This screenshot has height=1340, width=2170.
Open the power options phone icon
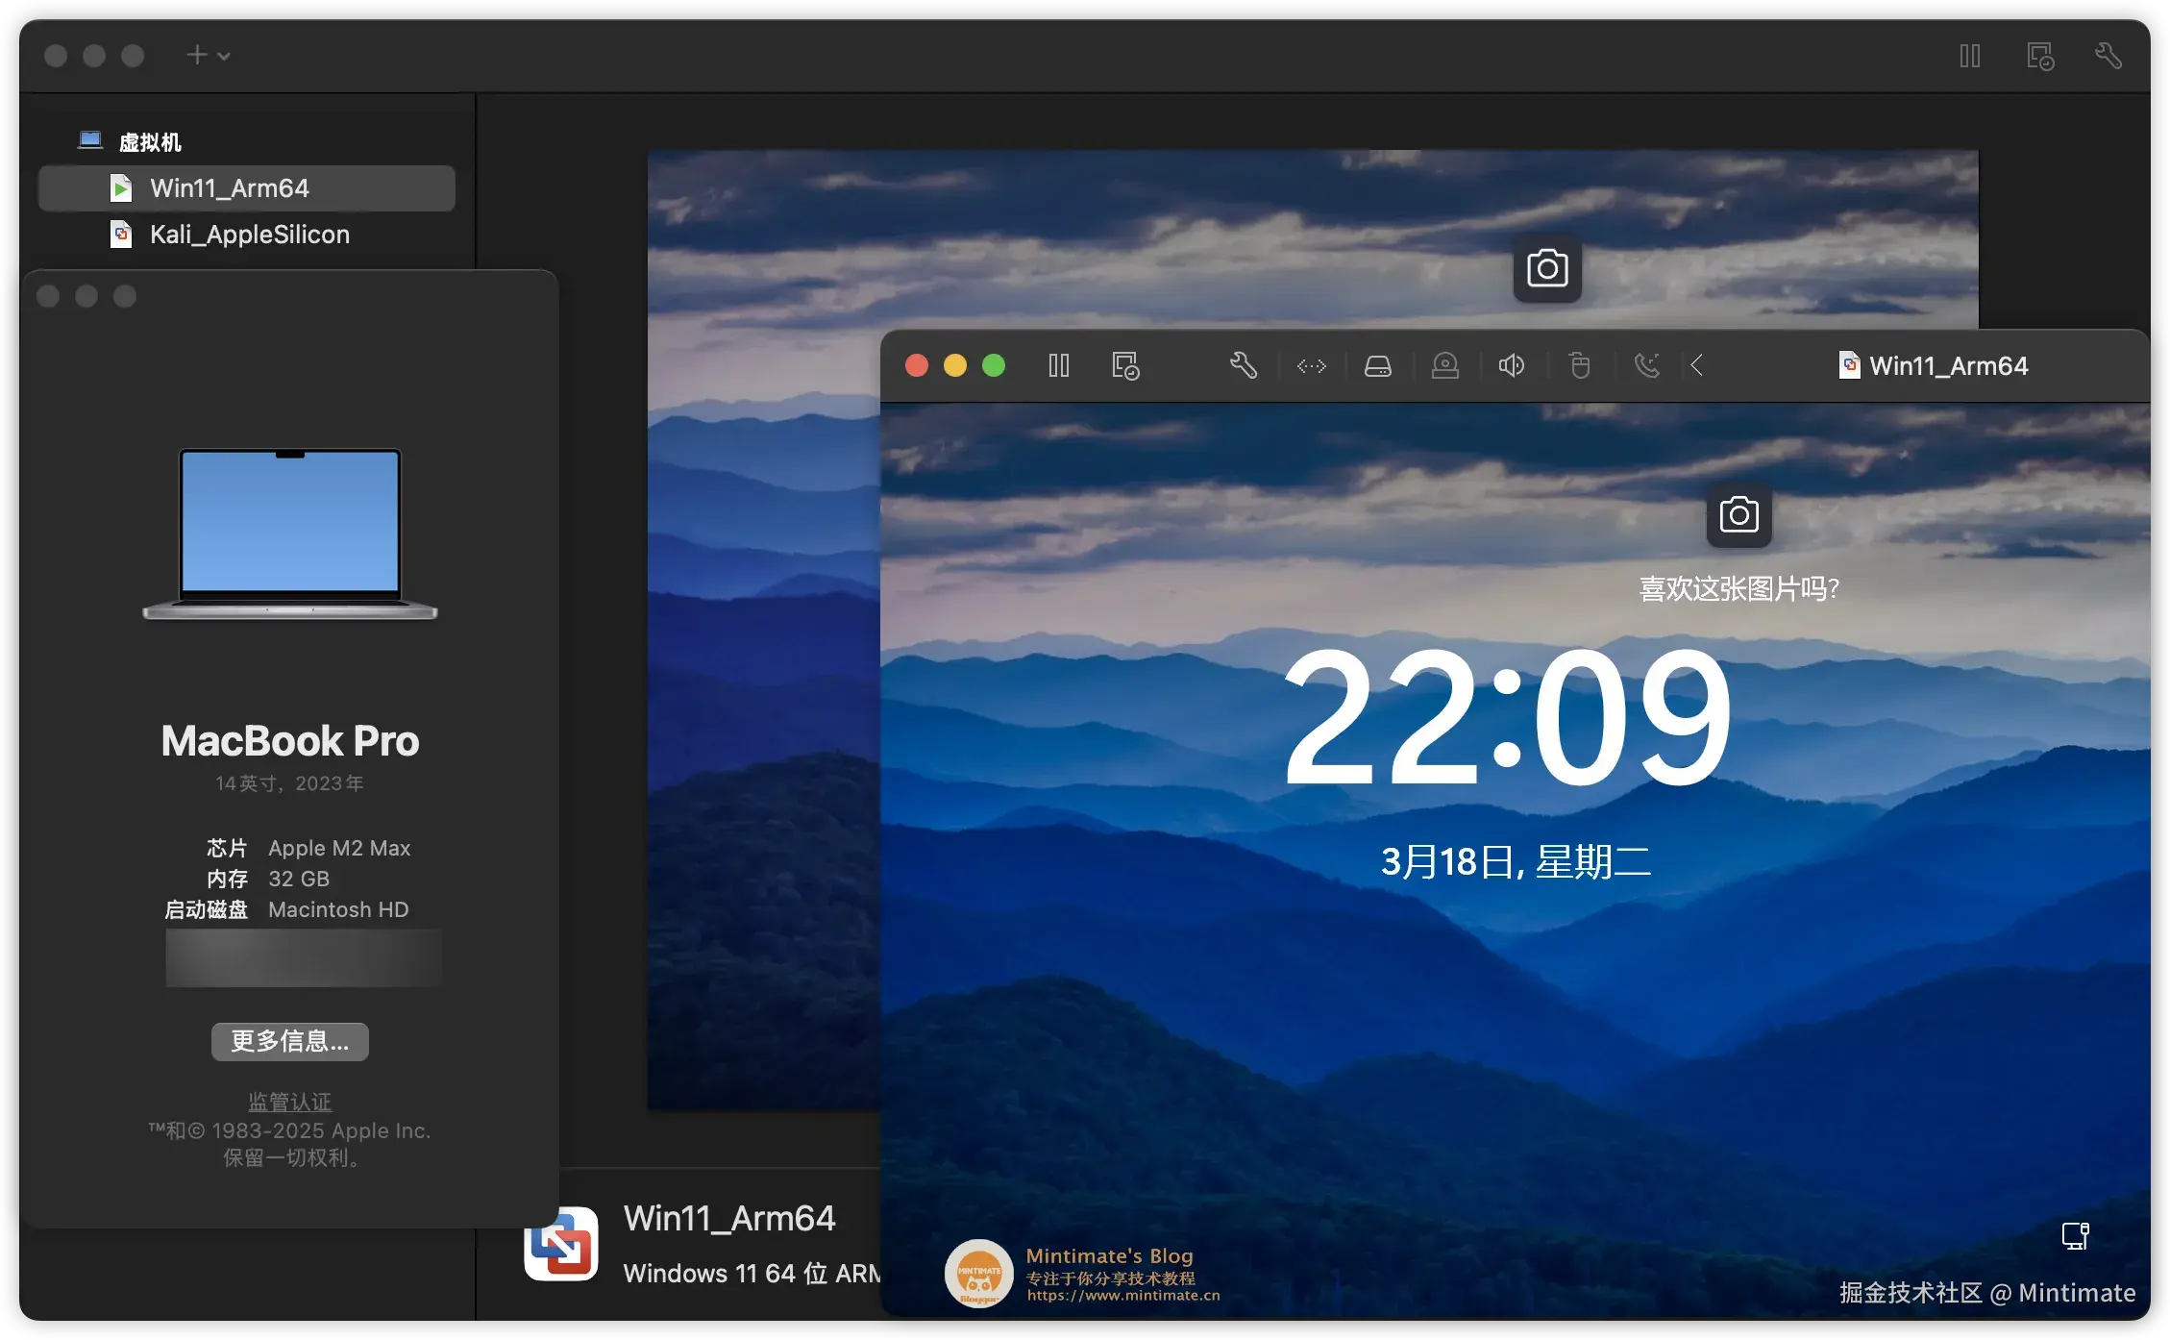click(1647, 365)
